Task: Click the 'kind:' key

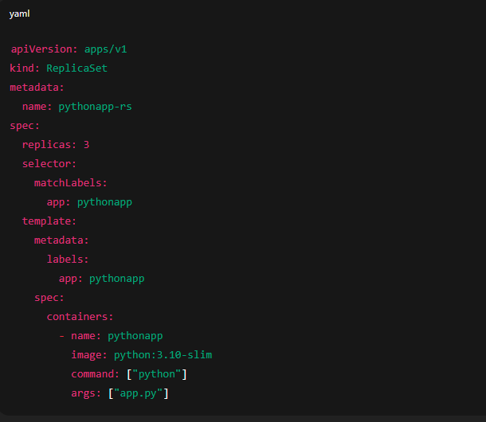Action: click(25, 68)
